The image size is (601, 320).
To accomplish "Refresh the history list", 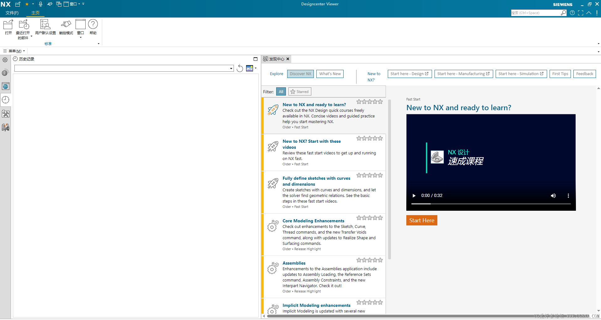I will pyautogui.click(x=240, y=68).
